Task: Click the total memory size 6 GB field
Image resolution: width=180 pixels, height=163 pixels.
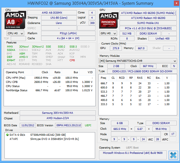Action: pyautogui.click(x=120, y=123)
